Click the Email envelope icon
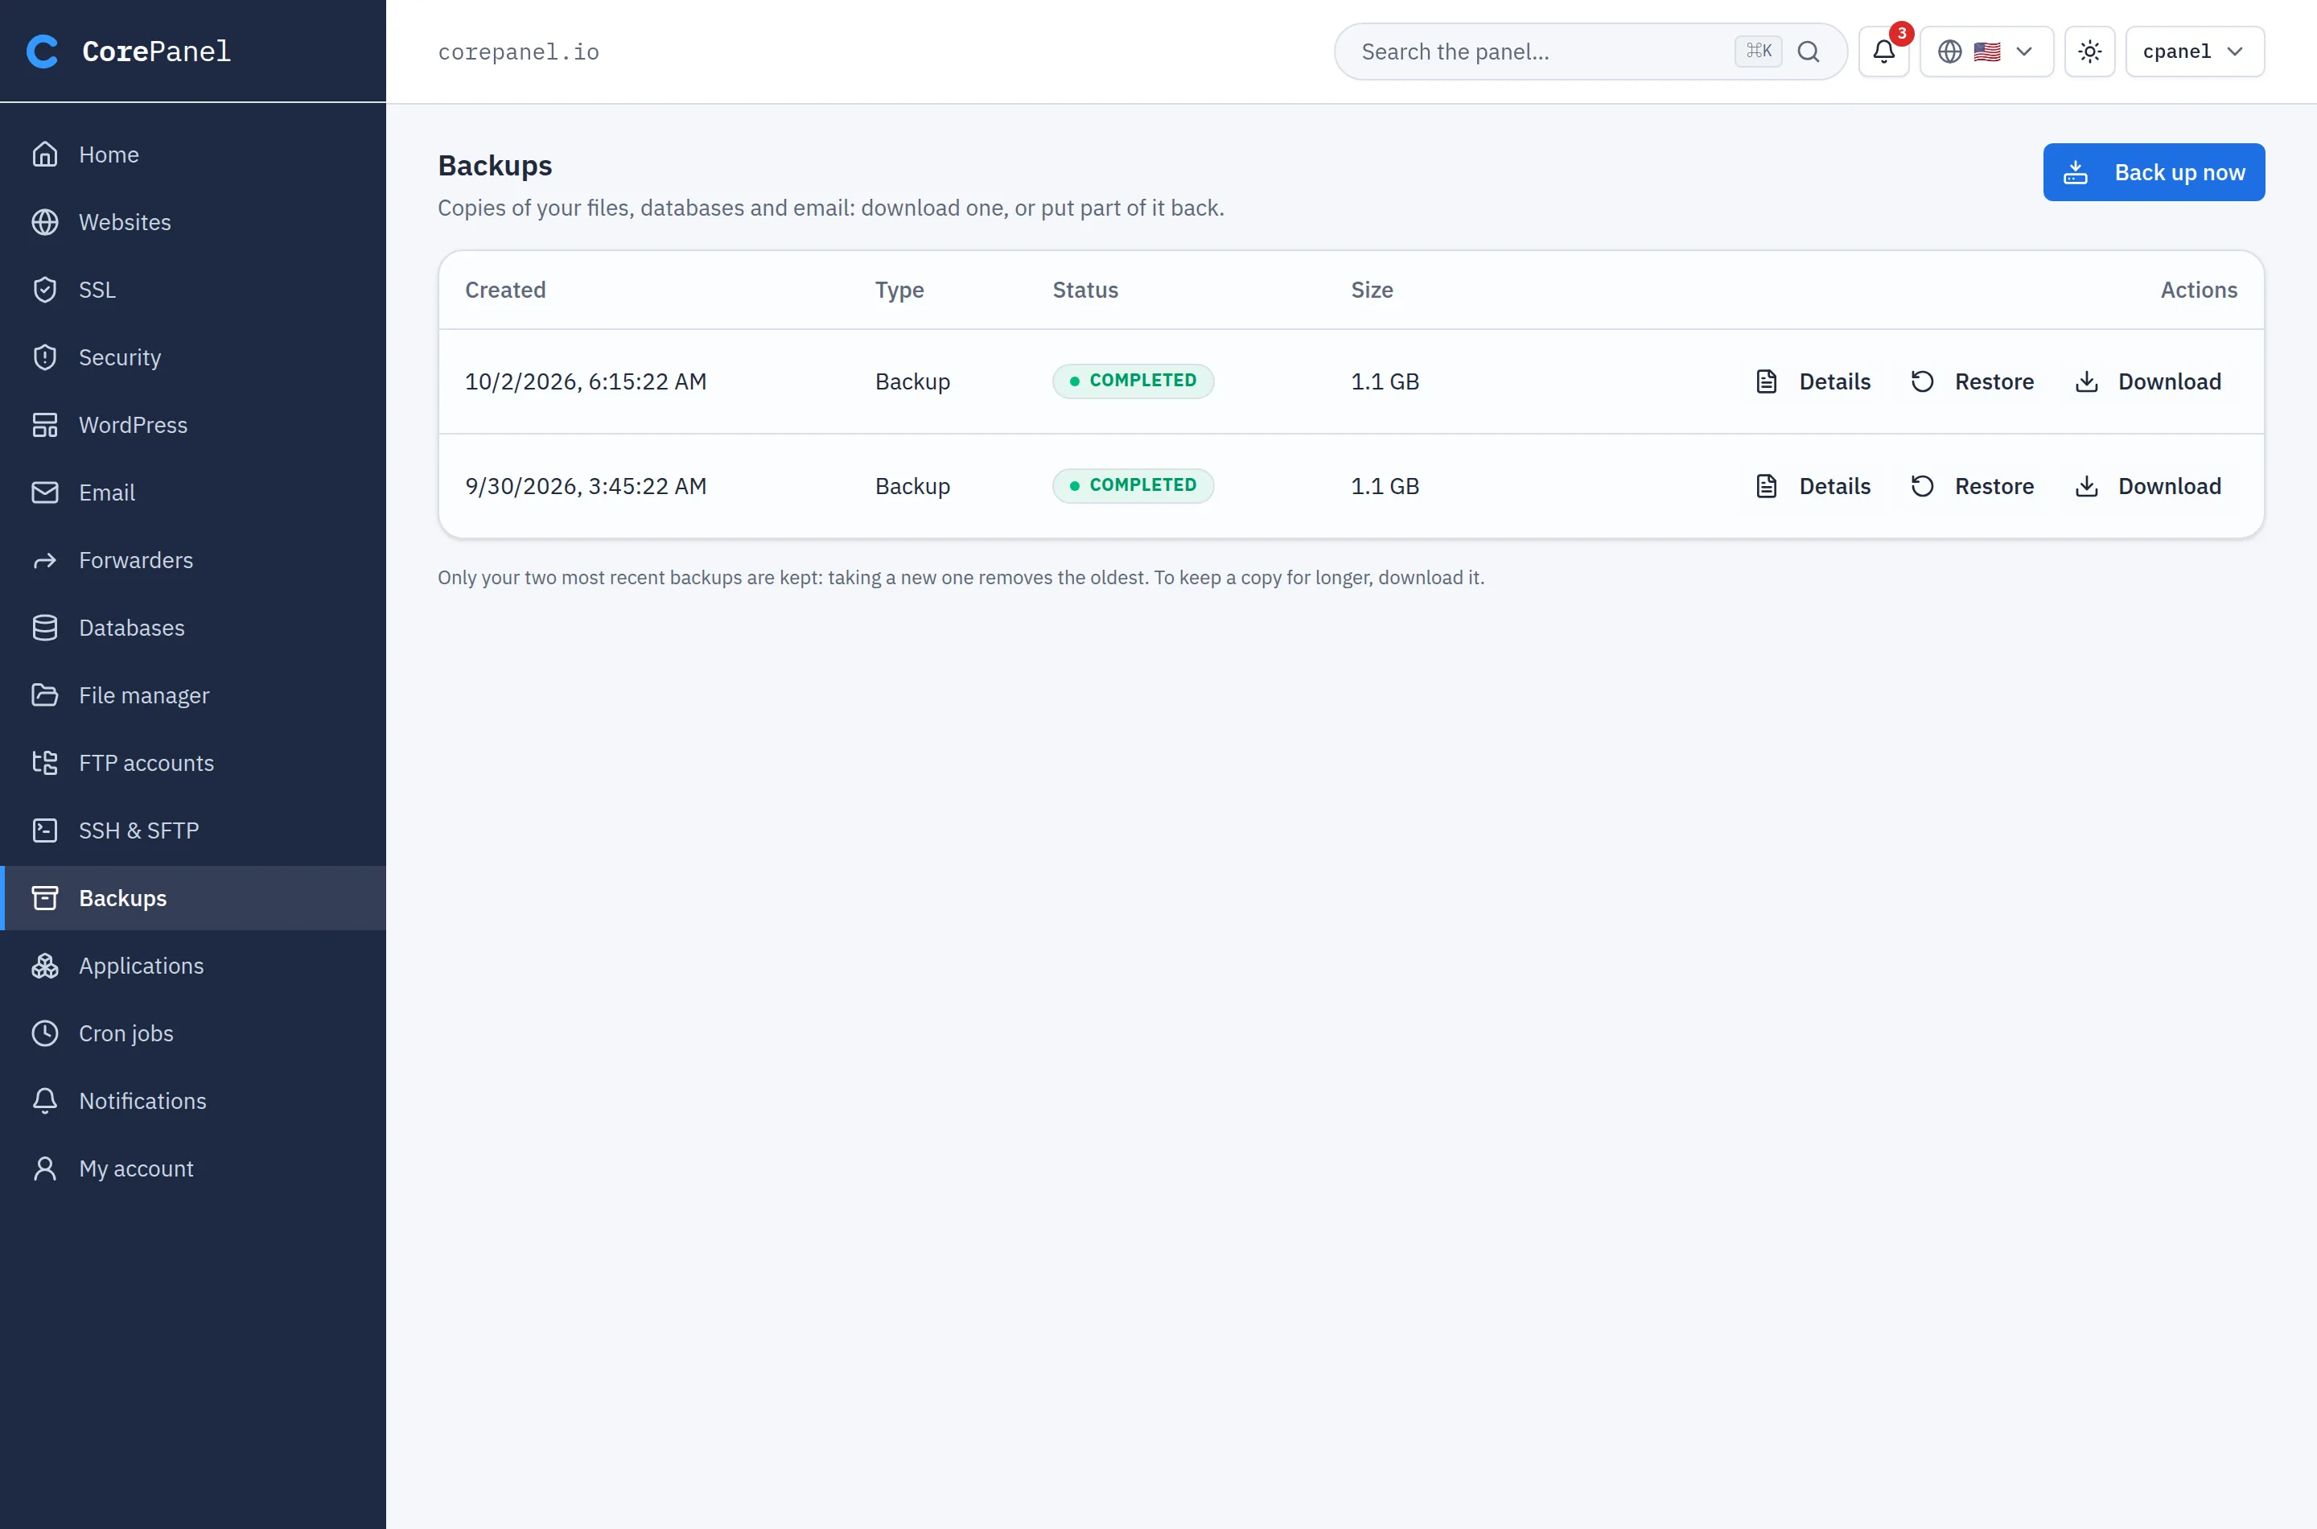This screenshot has height=1529, width=2317. (x=45, y=492)
